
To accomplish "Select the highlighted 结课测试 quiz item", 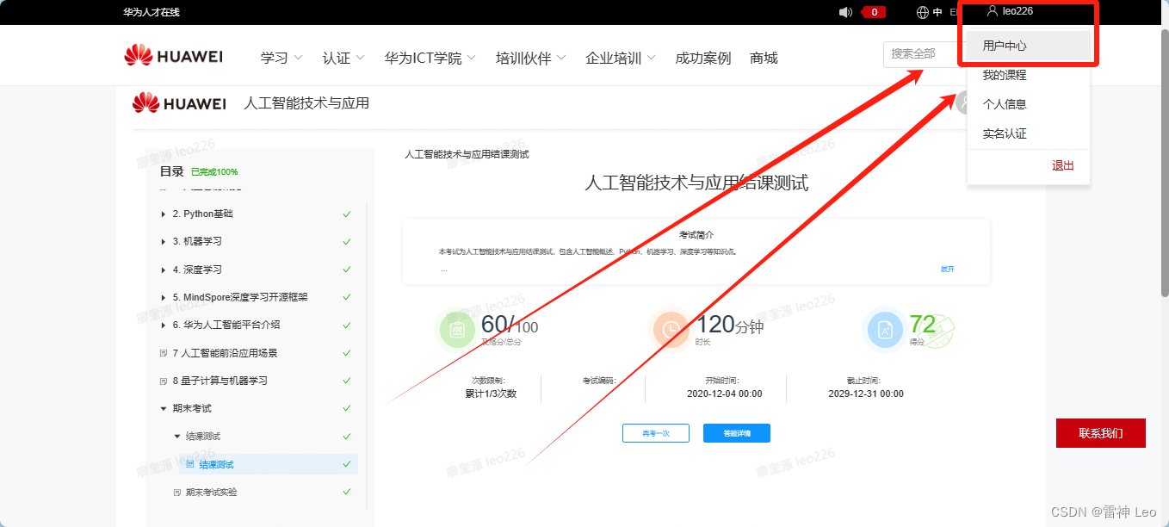I will click(x=269, y=464).
